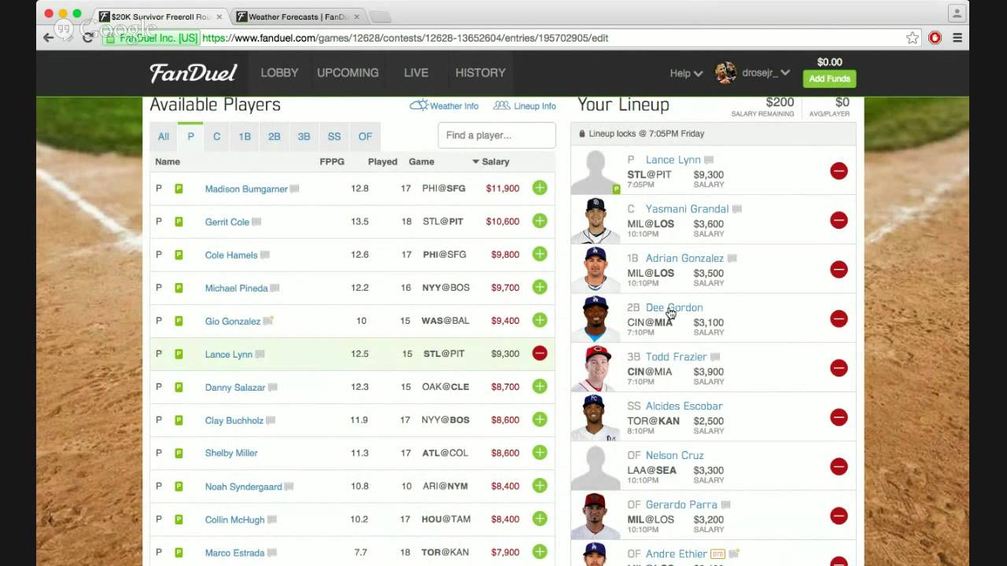This screenshot has width=1007, height=566.
Task: Sort by Game column header
Action: (421, 161)
